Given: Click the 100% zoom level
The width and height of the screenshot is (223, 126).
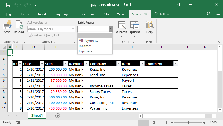Looking at the screenshot, I should coord(214,122).
